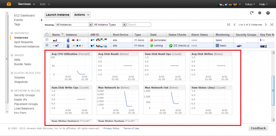276x136 pixels.
Task: Click the blue basic monitoring icon
Action: 218,46
